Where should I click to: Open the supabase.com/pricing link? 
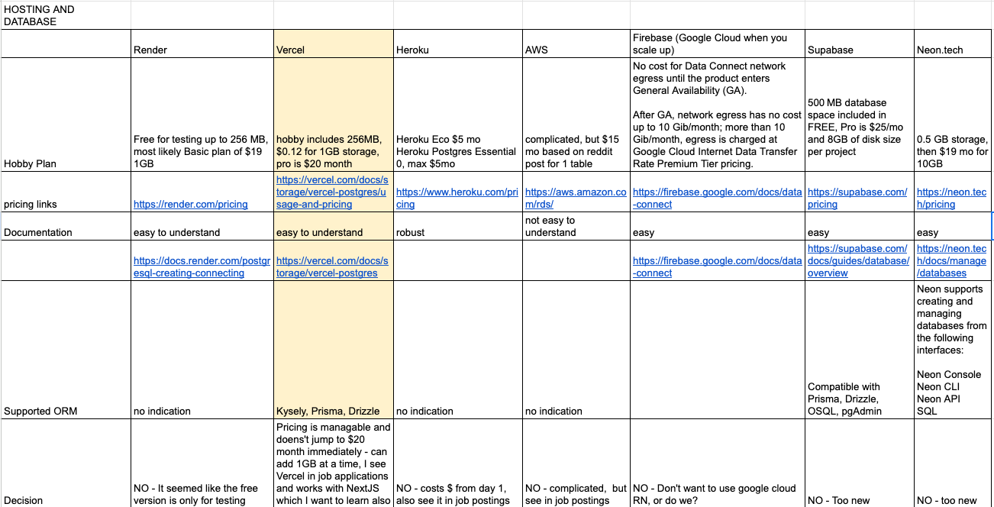(857, 198)
